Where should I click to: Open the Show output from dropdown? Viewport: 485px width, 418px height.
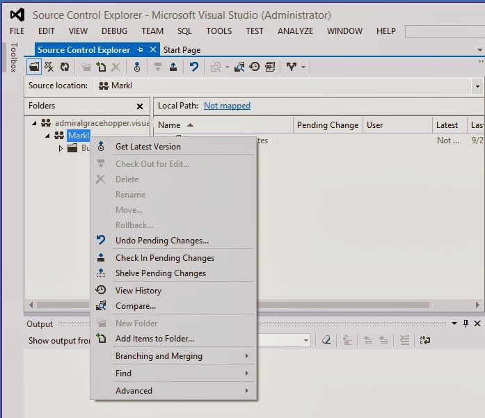305,340
